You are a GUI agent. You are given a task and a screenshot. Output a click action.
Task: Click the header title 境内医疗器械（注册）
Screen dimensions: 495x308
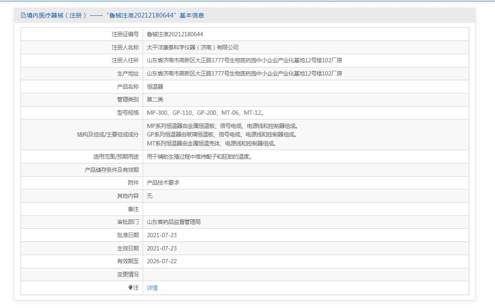tap(56, 15)
